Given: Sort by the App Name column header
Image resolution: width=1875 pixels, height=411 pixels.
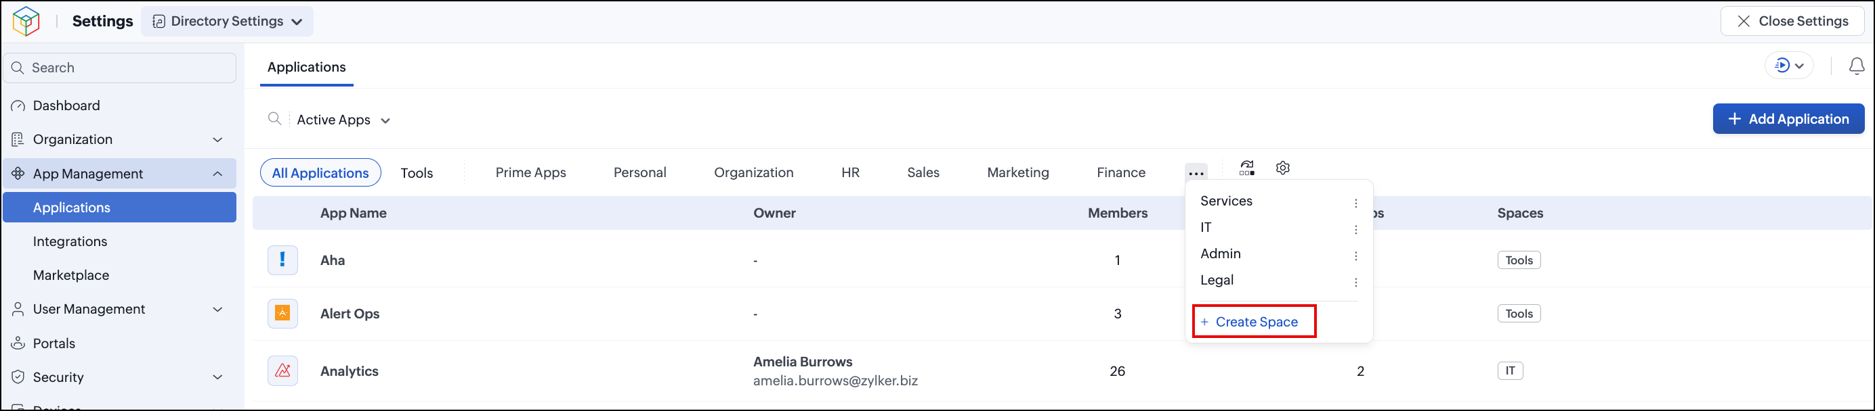Looking at the screenshot, I should [353, 213].
